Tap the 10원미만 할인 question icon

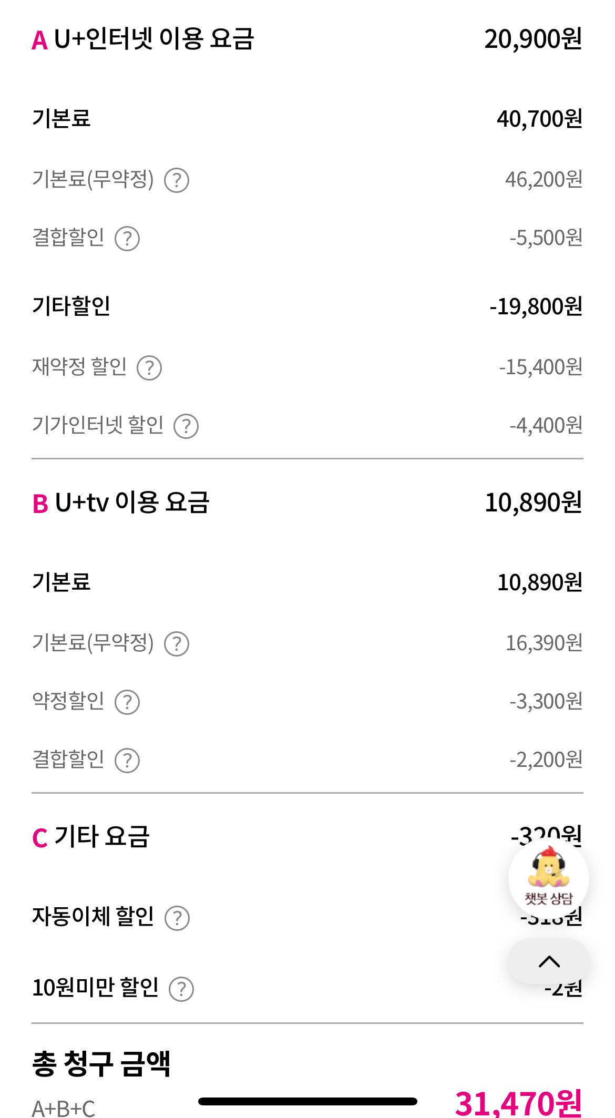(x=181, y=989)
